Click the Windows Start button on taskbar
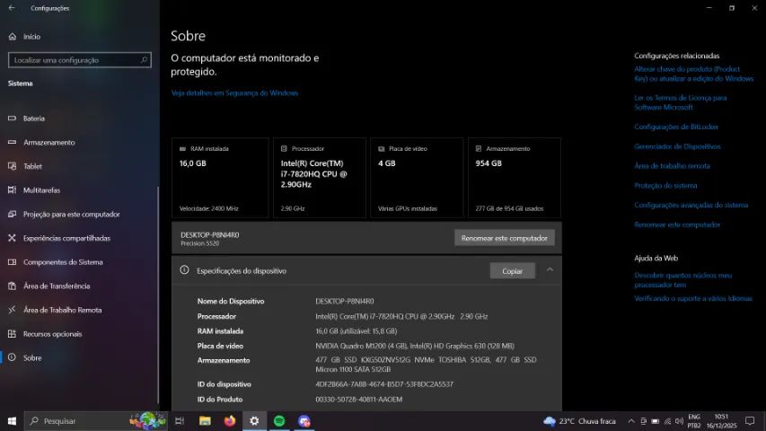This screenshot has width=766, height=431. [12, 421]
